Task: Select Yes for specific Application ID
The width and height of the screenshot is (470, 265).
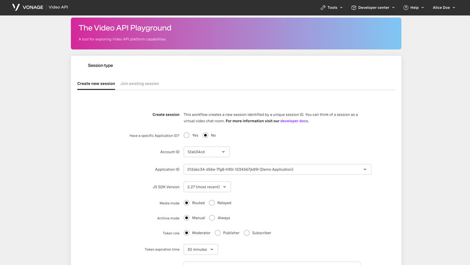Action: [x=187, y=135]
